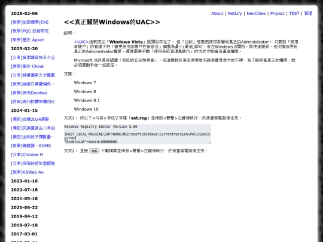Open the sidebar article mentioning Deadwo
Screen dimensions: 323x242
[29, 93]
